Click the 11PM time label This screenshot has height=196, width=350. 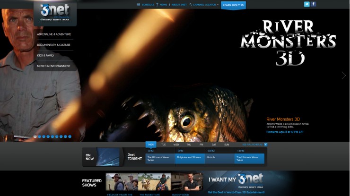pos(241,151)
